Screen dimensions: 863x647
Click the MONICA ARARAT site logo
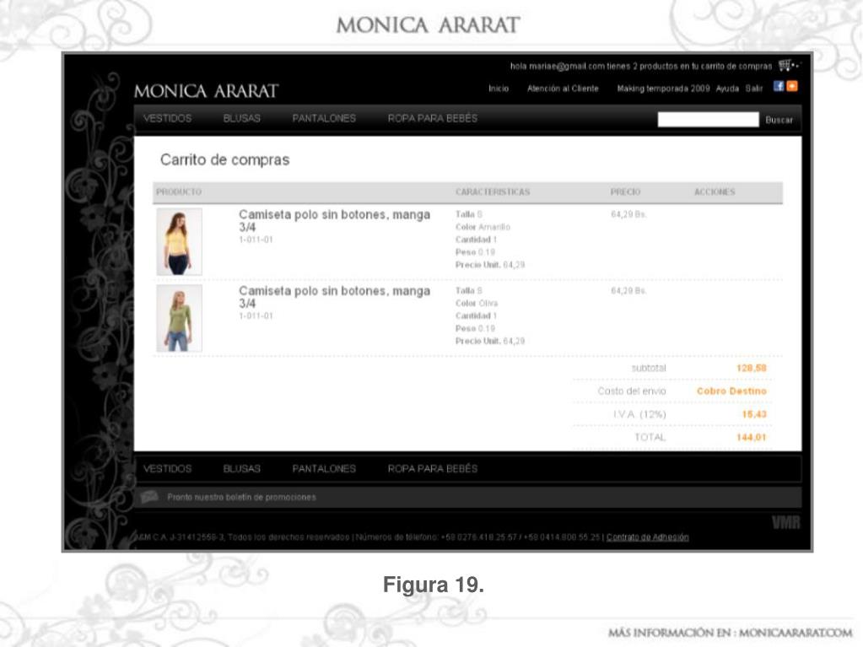click(207, 91)
